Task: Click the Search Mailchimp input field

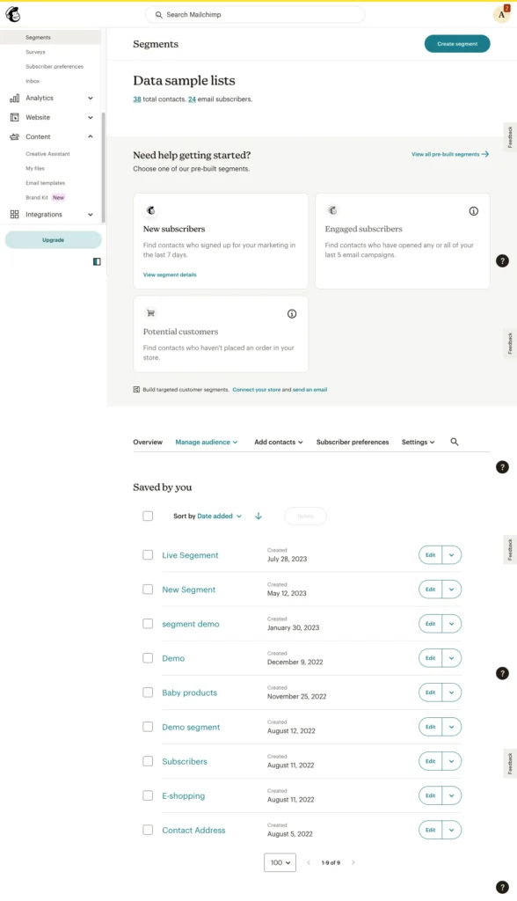Action: point(255,14)
